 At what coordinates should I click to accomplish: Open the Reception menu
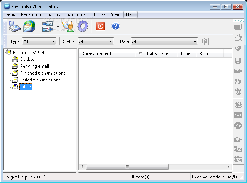31,14
